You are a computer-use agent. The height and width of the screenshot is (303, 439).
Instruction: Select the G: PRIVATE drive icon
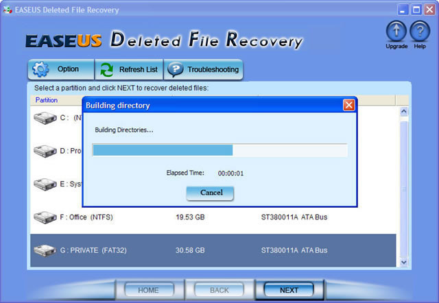point(45,250)
